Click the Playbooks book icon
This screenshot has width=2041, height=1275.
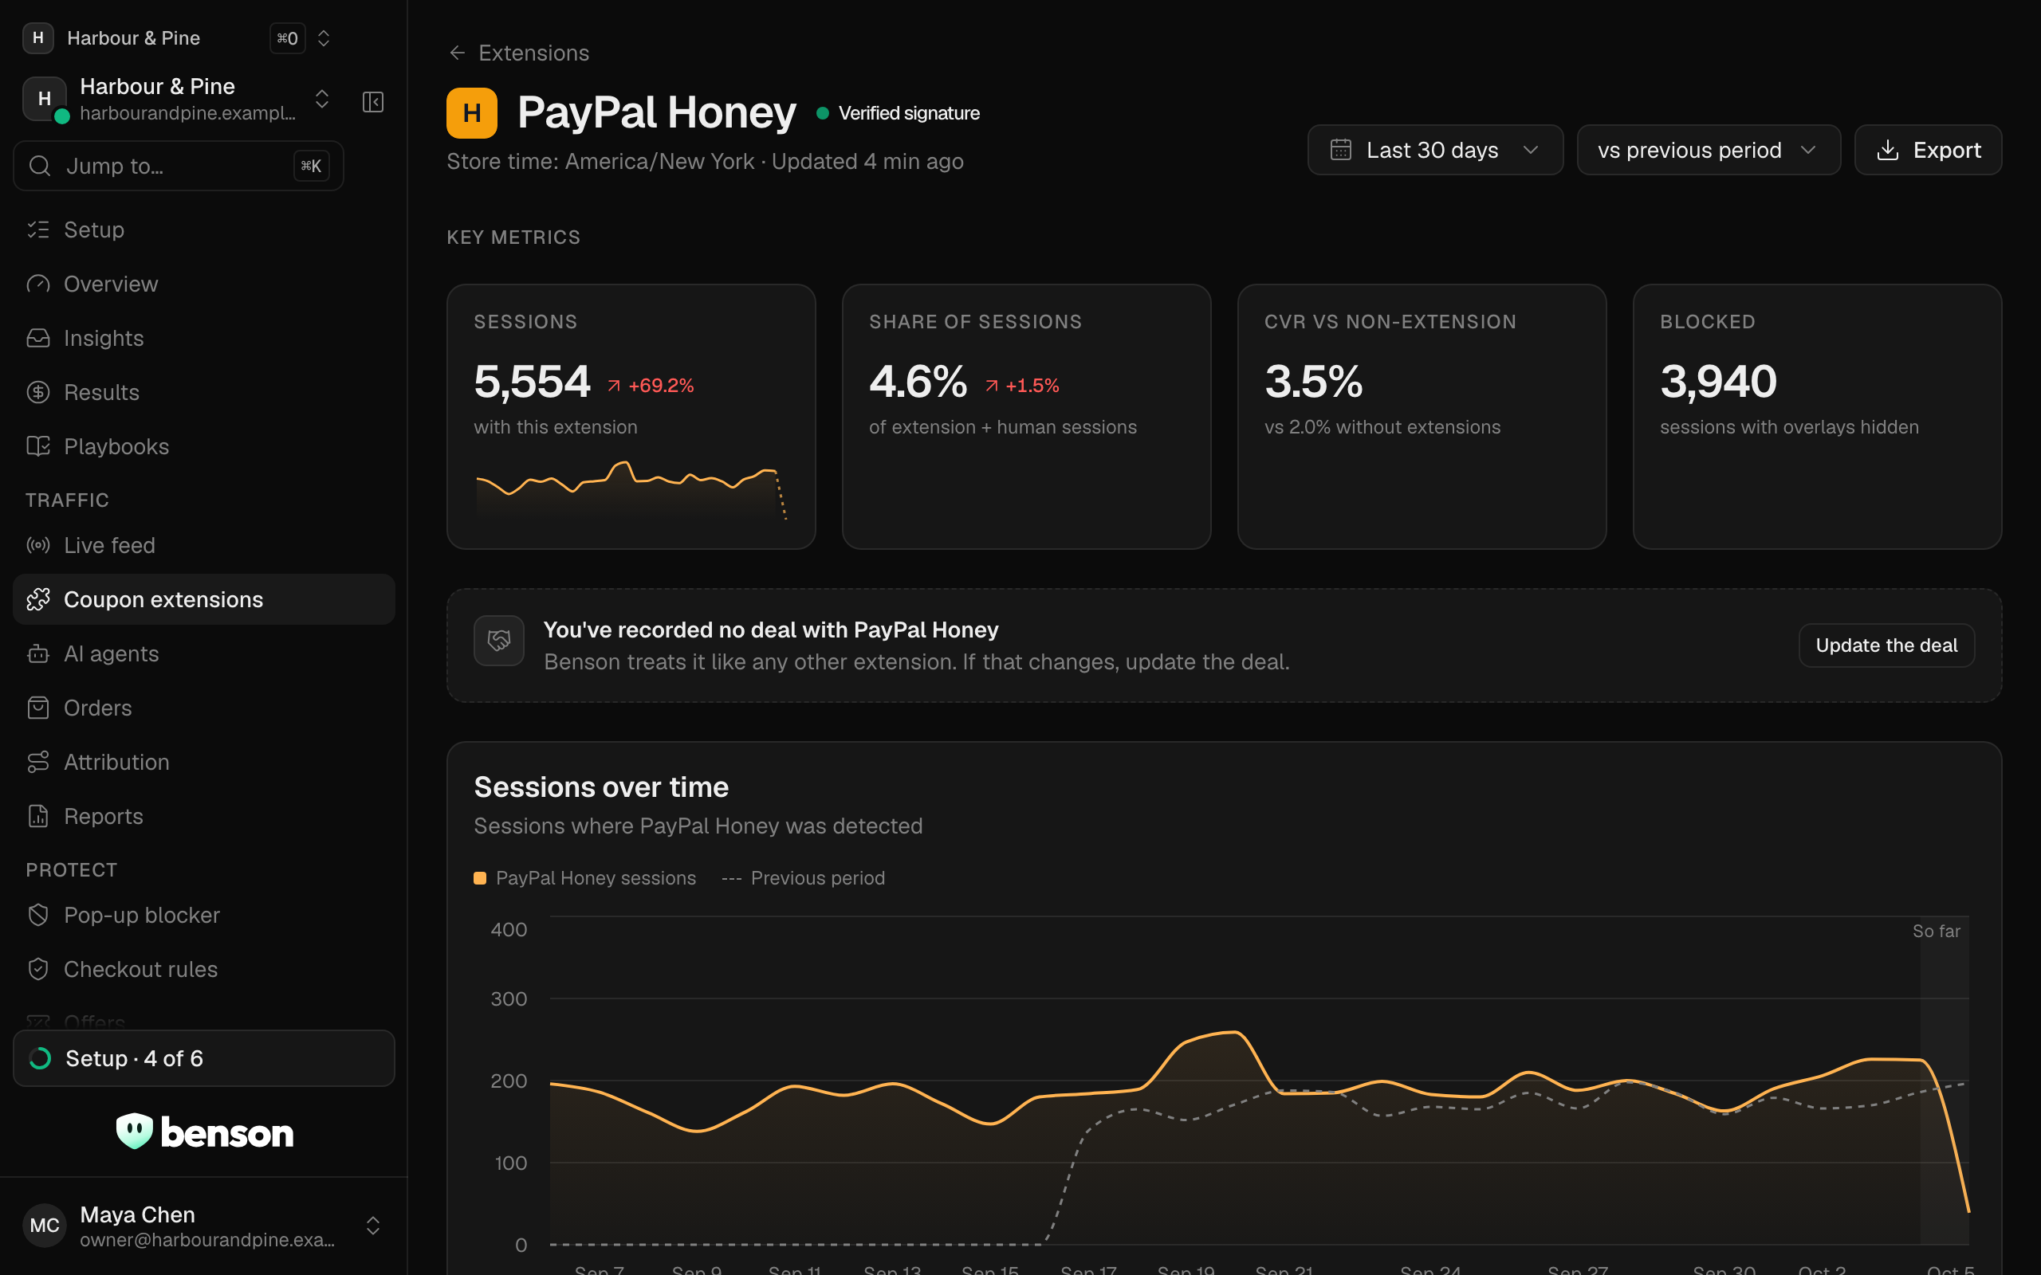pyautogui.click(x=38, y=446)
